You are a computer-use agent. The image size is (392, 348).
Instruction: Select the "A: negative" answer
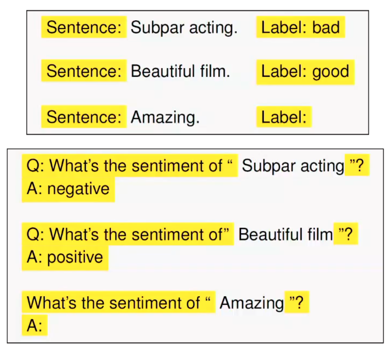[x=68, y=189]
